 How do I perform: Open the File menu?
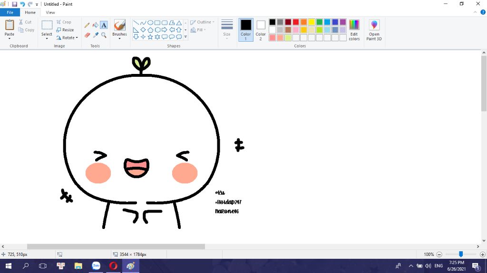10,12
